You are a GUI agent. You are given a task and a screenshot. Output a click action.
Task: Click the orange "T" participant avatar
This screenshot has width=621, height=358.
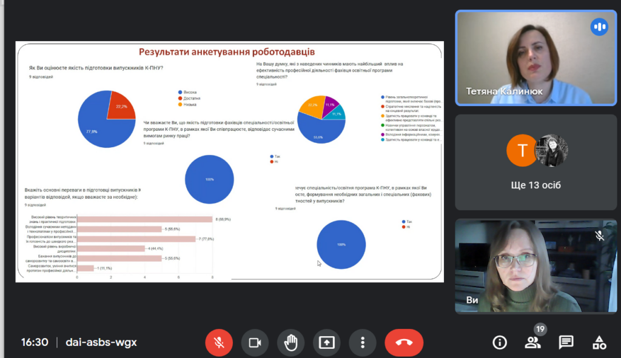point(522,151)
